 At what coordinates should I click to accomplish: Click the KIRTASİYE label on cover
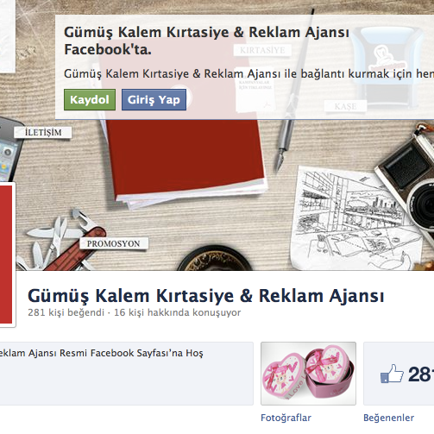point(262,50)
